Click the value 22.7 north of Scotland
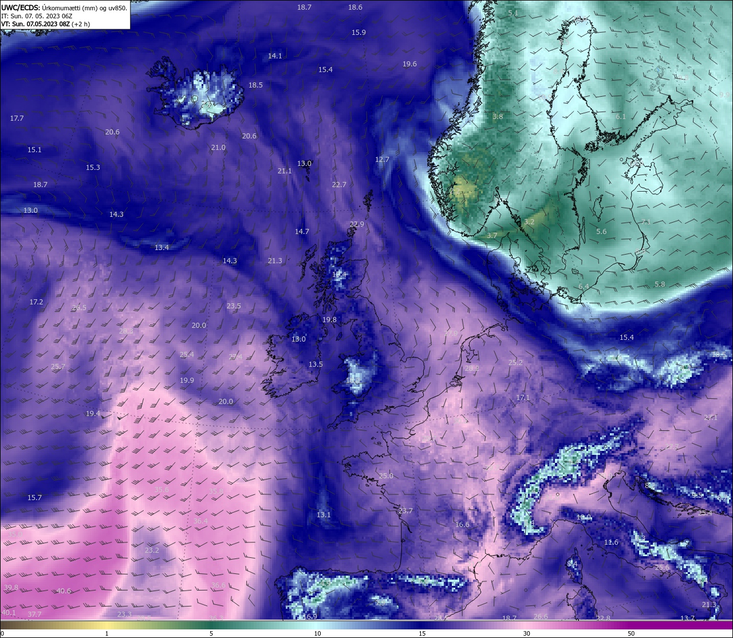 point(339,185)
